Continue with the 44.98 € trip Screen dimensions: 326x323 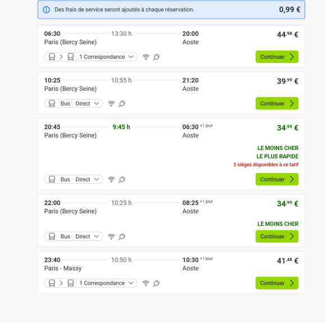pos(277,57)
